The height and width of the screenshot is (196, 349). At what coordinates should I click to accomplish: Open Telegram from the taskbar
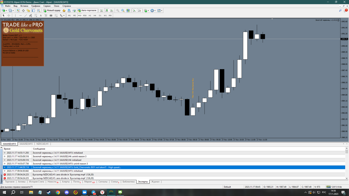(94, 192)
